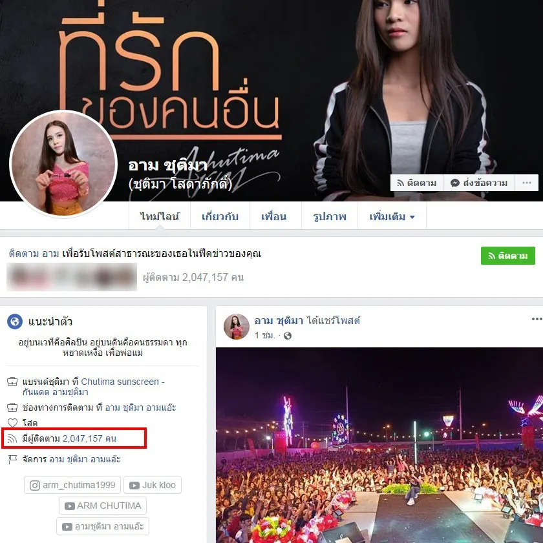Screen dimensions: 543x543
Task: Click the ส่งข้อความ messenger button
Action: pos(479,183)
